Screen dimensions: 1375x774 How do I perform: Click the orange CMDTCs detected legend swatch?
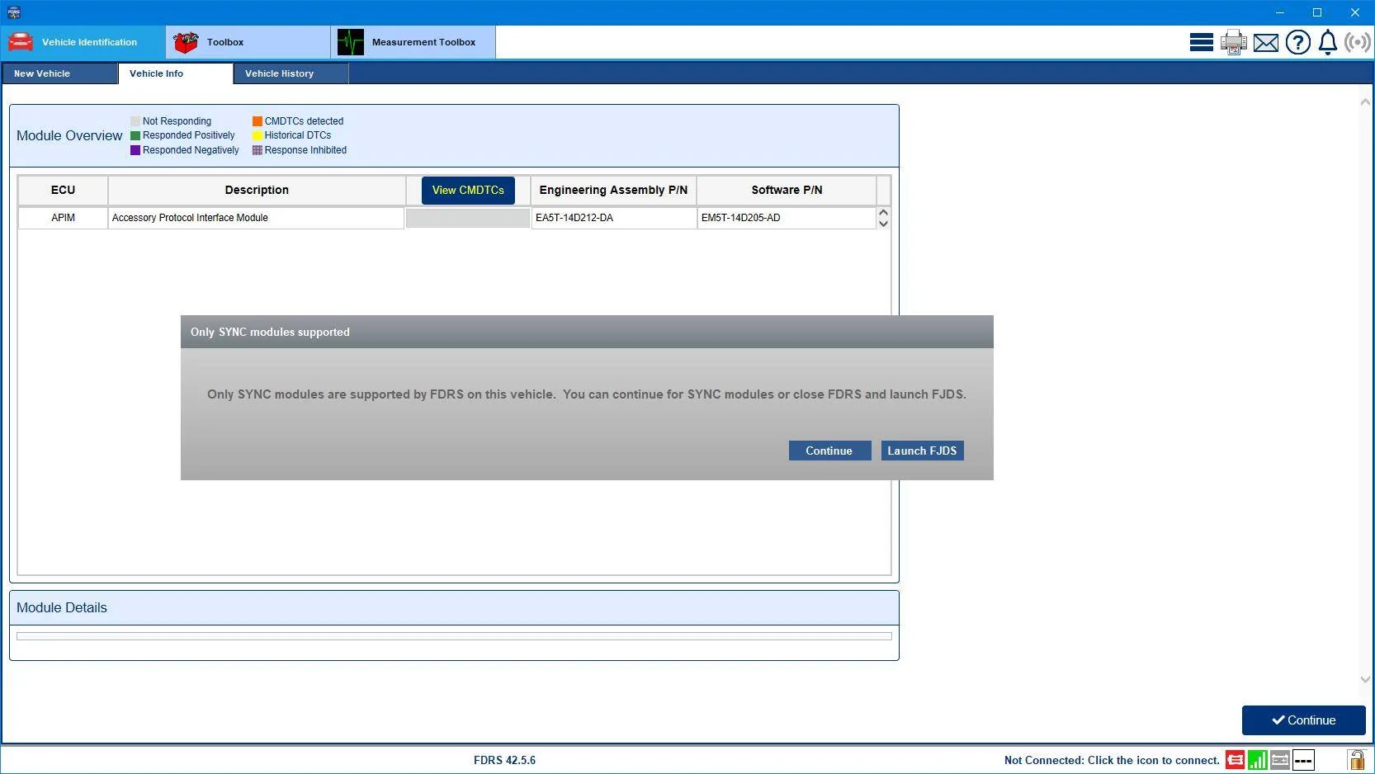[x=258, y=121]
